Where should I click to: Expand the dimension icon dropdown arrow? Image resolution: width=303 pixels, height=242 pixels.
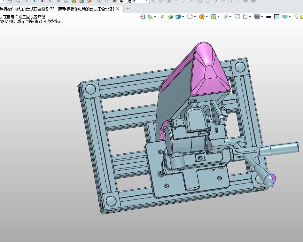(250, 17)
